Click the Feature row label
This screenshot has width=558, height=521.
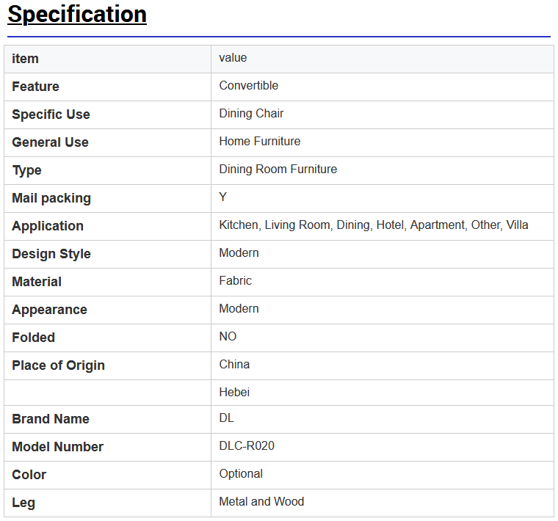(35, 87)
